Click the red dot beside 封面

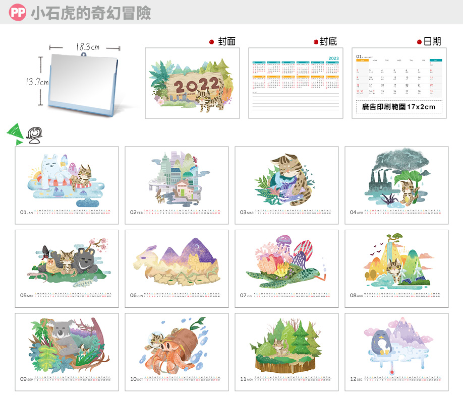[212, 42]
